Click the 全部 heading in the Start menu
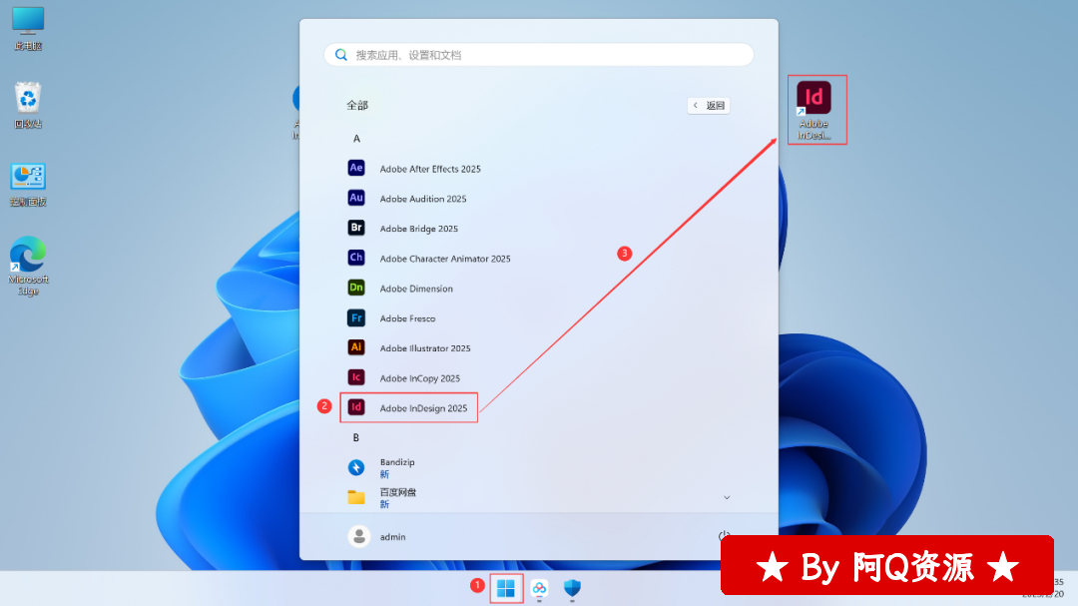 click(357, 105)
